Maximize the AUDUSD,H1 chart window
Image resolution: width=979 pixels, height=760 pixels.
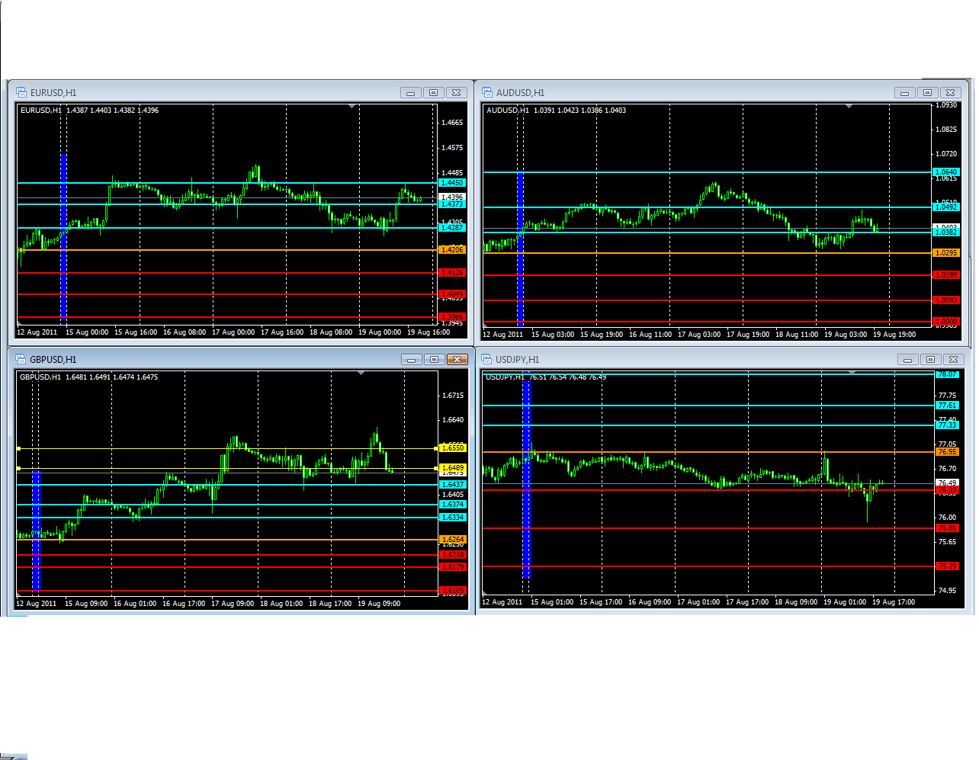click(928, 93)
